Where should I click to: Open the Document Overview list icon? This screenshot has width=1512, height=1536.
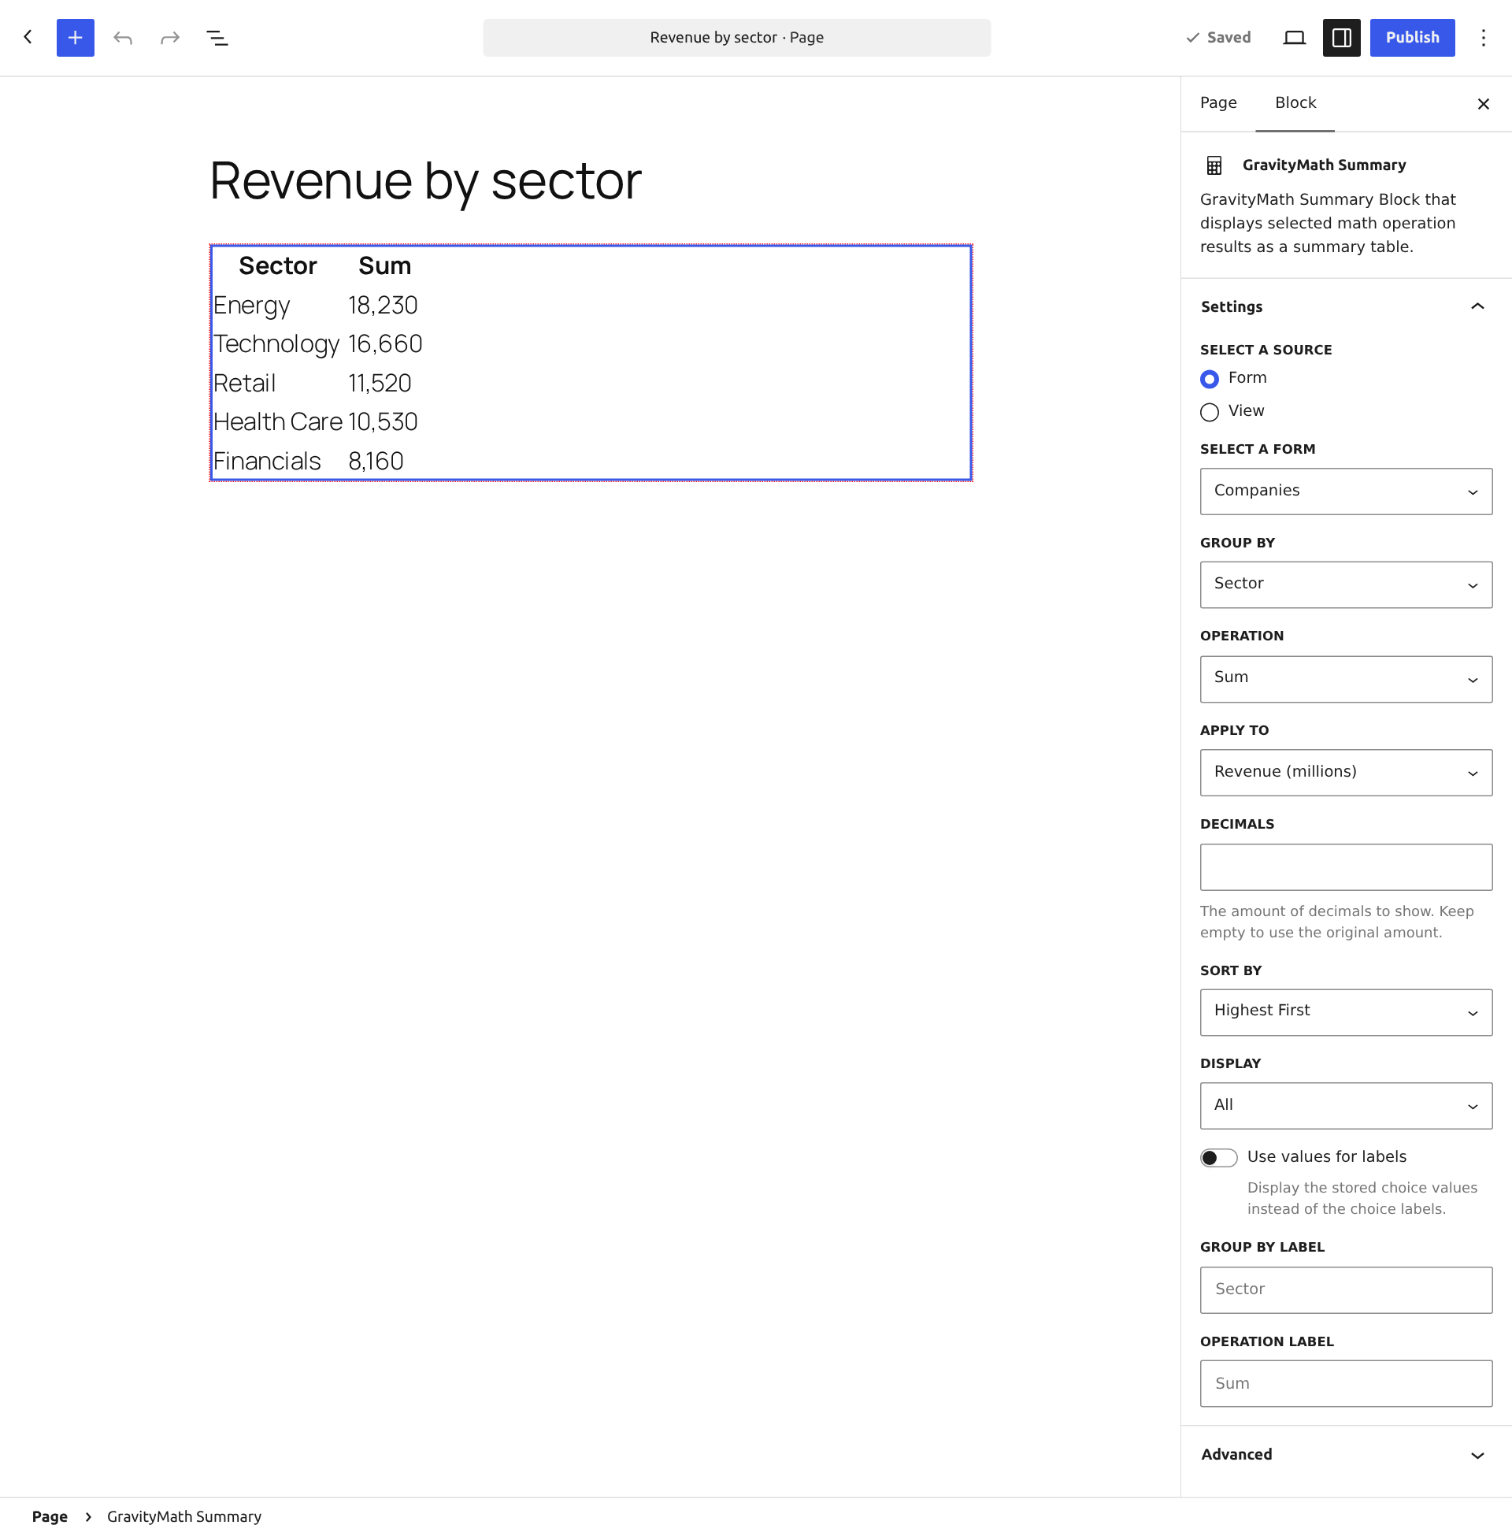pos(217,37)
